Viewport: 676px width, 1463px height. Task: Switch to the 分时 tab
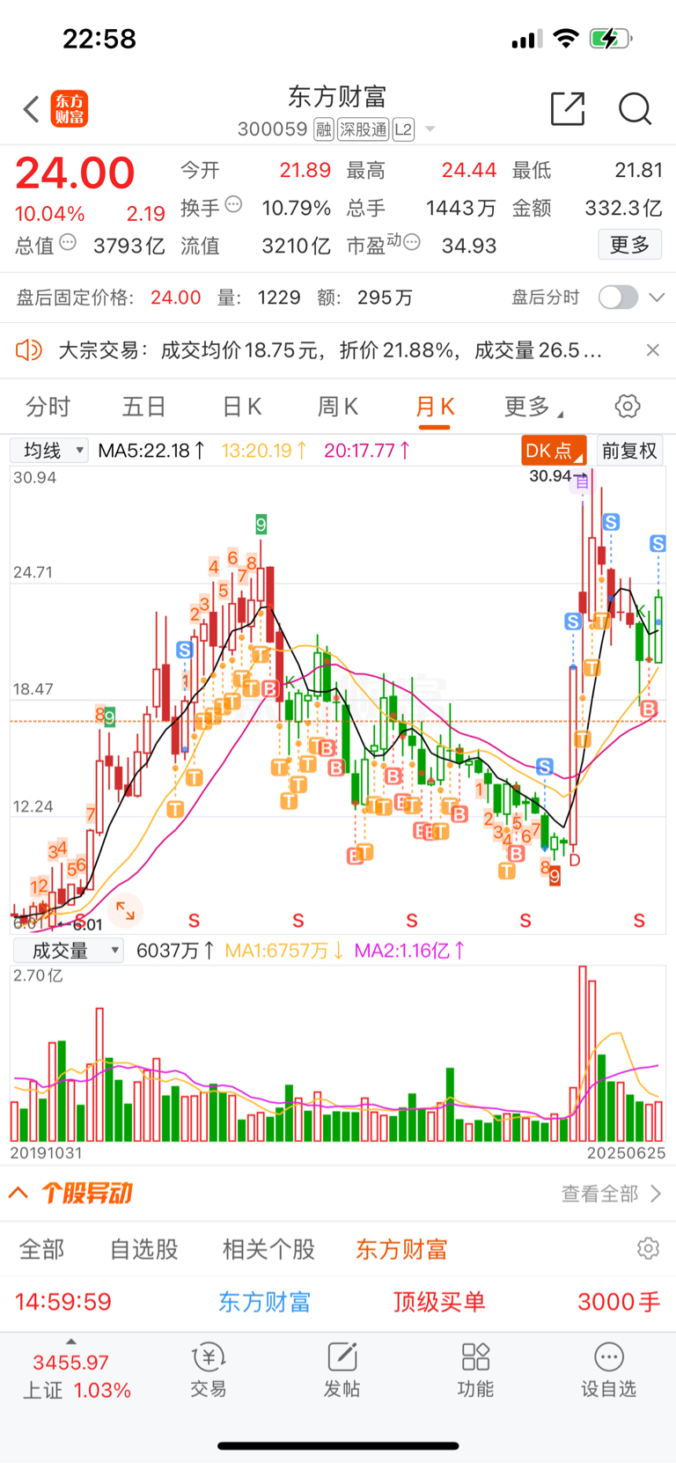[x=48, y=407]
